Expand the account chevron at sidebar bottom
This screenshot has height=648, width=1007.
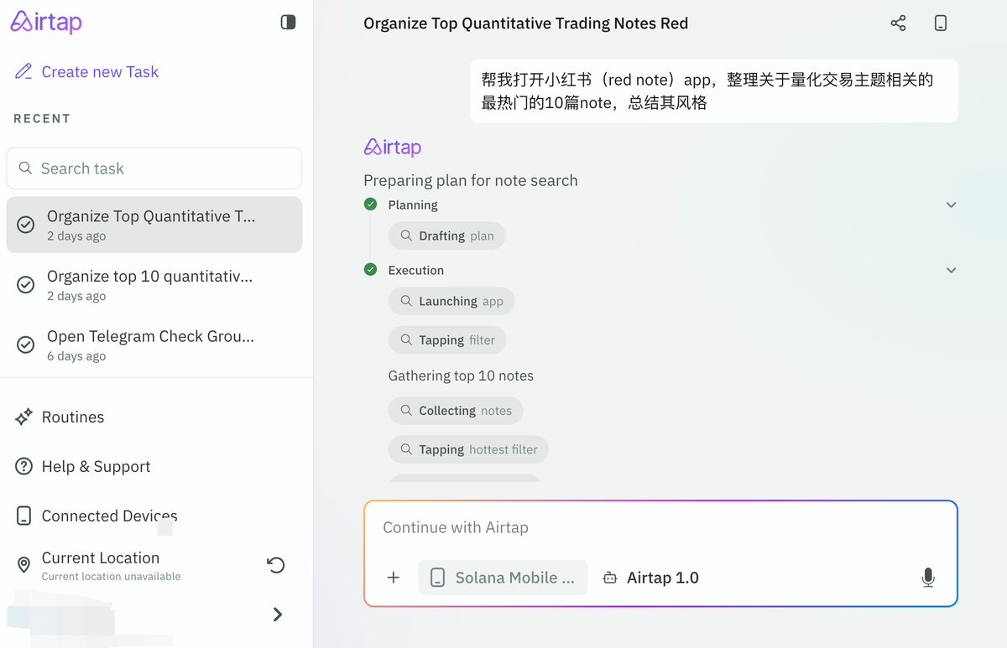(x=278, y=614)
